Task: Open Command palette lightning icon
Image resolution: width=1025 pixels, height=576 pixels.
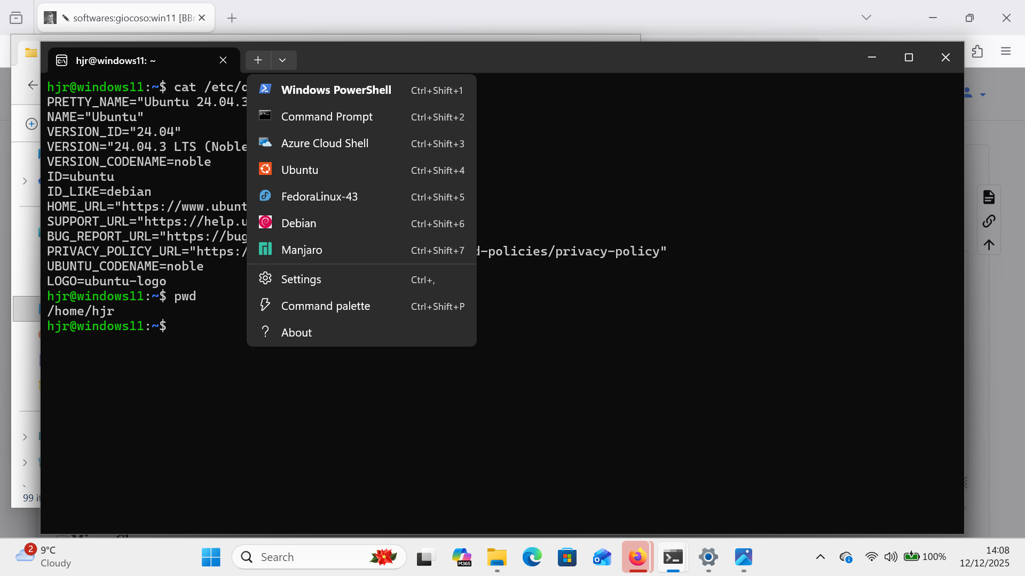Action: click(x=265, y=305)
